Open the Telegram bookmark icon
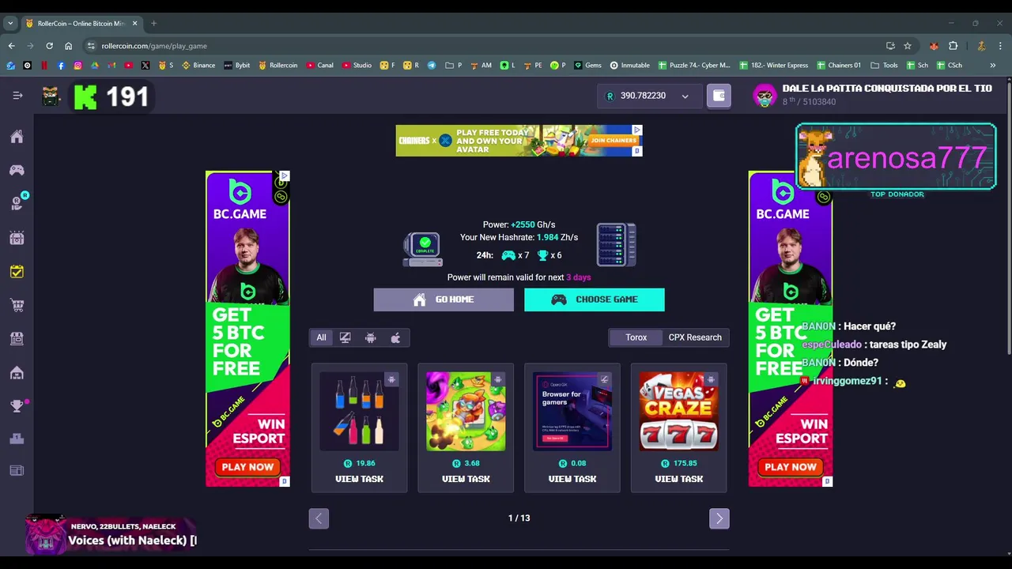1012x569 pixels. click(432, 66)
